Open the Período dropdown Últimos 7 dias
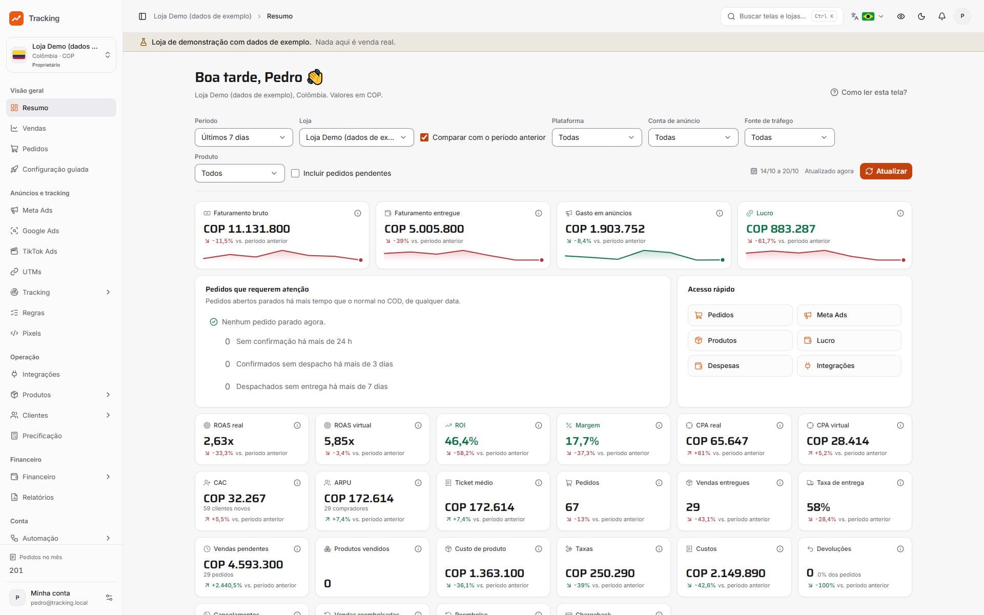The image size is (984, 615). tap(243, 137)
